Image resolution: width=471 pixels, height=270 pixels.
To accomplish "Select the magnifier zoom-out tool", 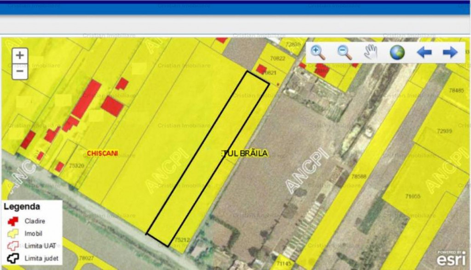I will [x=345, y=52].
